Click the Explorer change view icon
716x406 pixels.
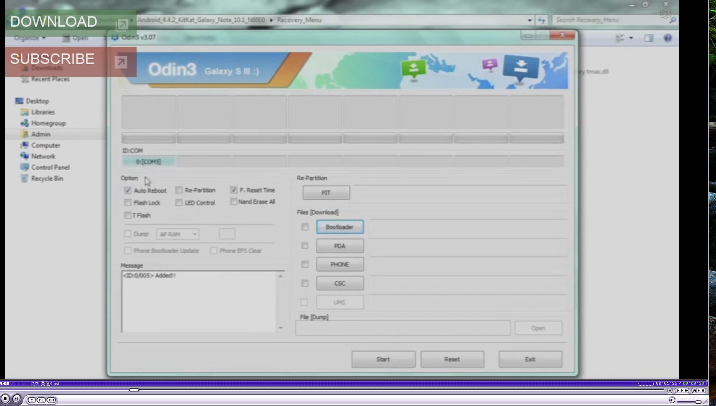620,38
